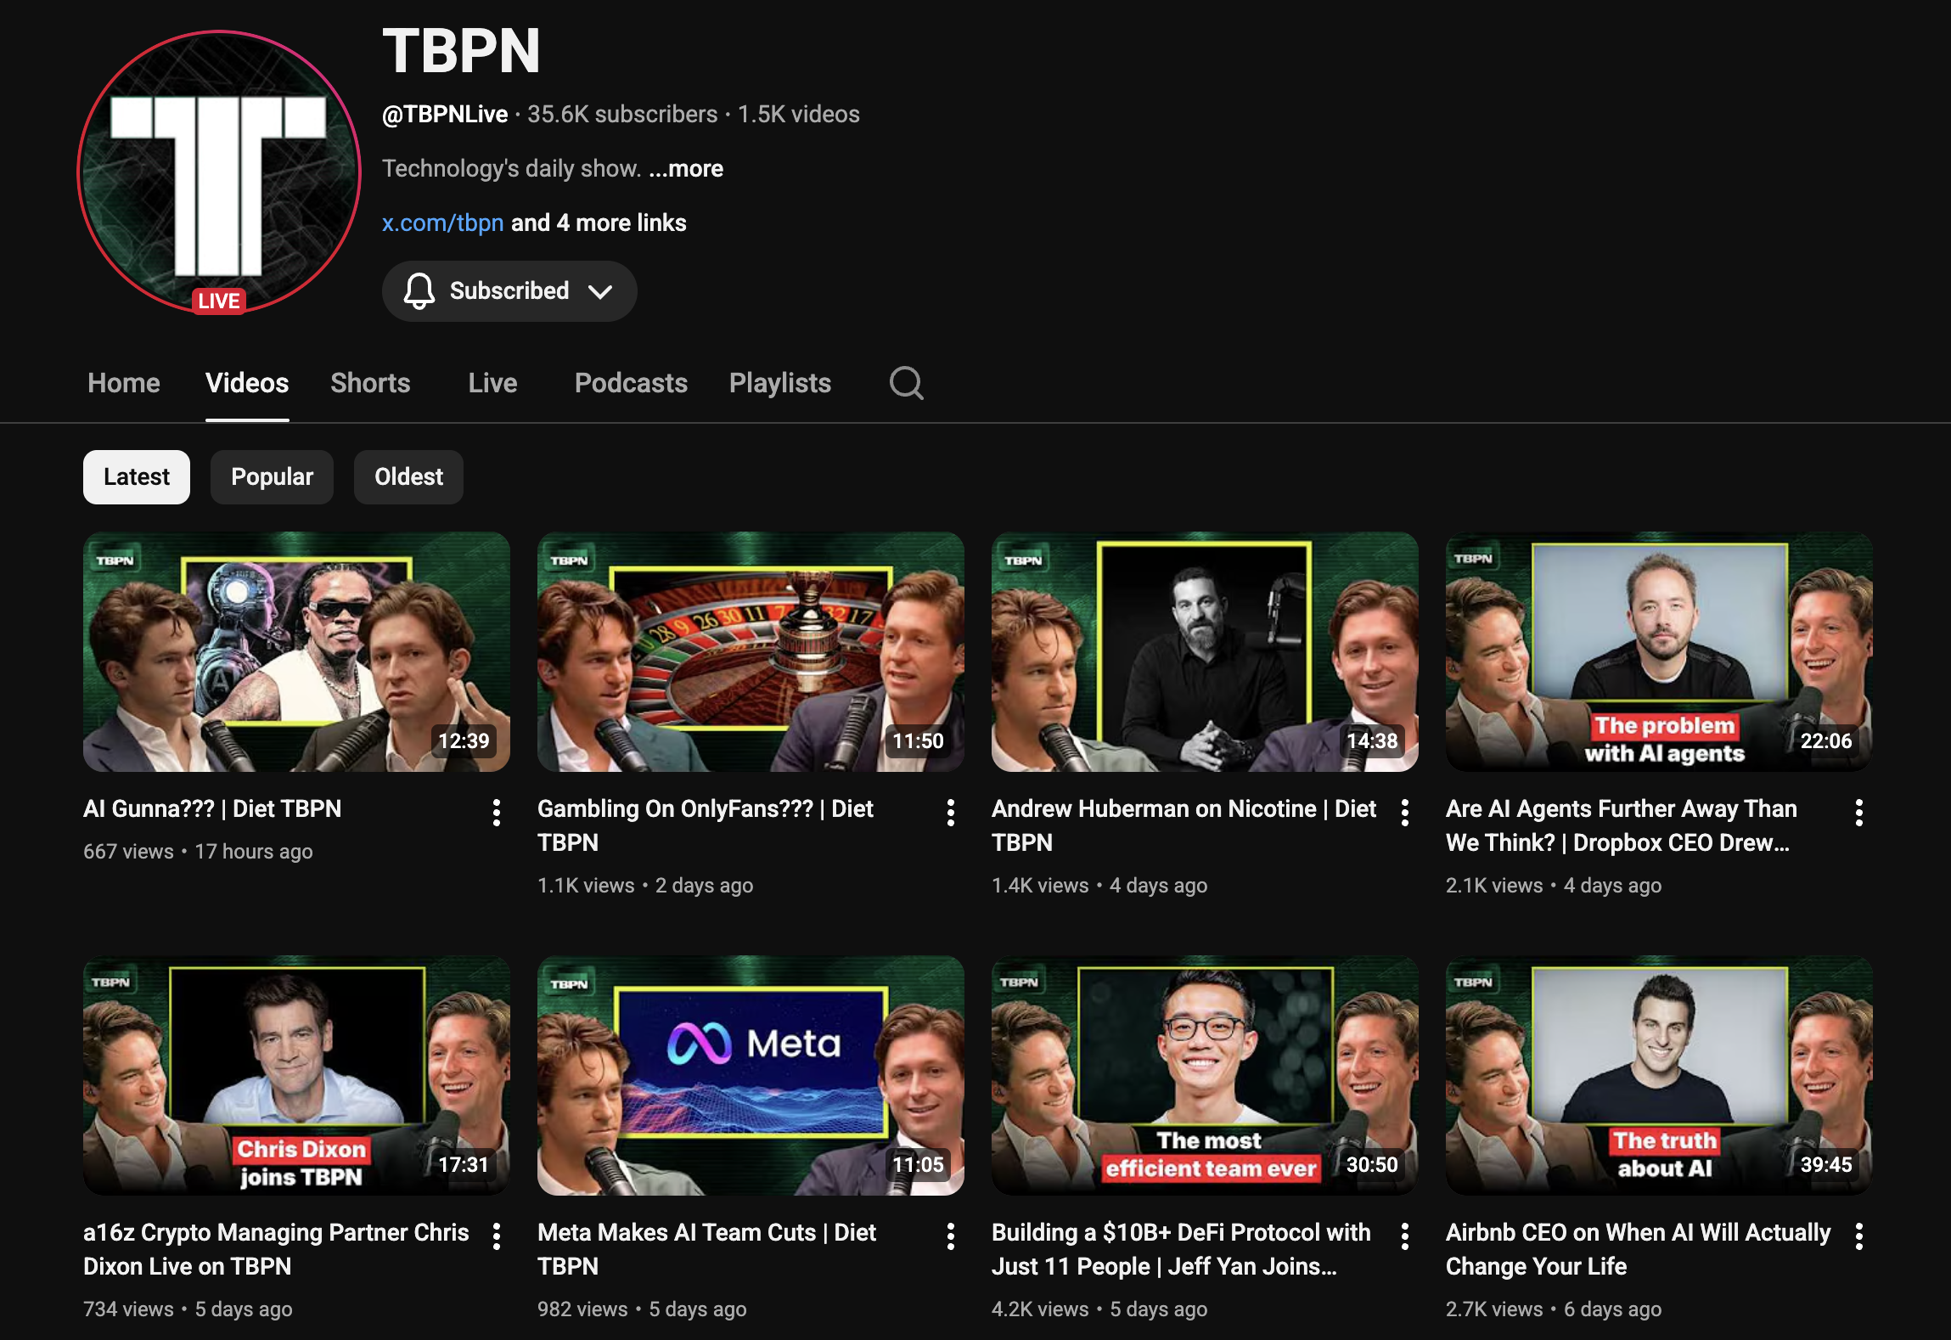
Task: Open options menu for Gambling On OnlyFans video
Action: pyautogui.click(x=951, y=813)
